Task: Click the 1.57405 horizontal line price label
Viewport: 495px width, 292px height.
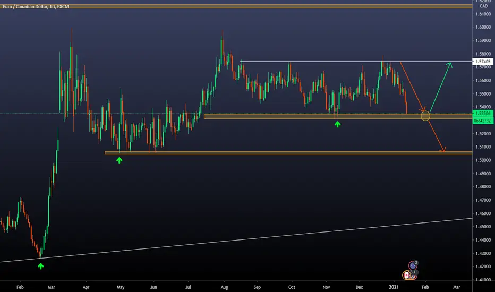Action: pos(483,62)
